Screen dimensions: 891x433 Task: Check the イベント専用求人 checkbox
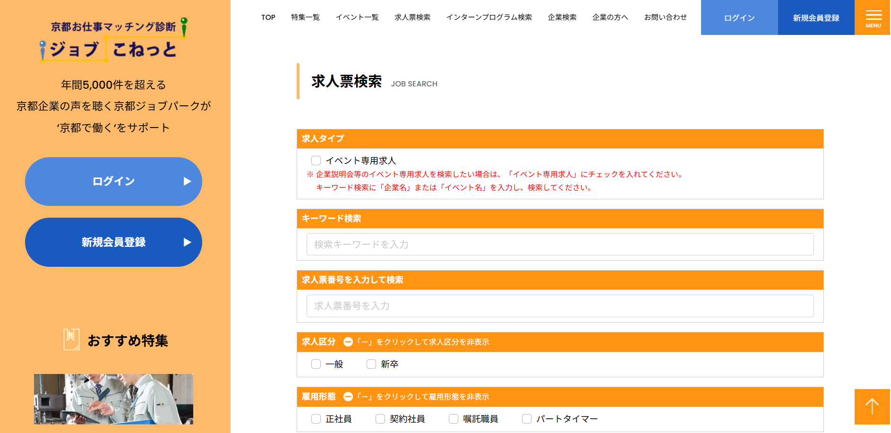click(316, 161)
